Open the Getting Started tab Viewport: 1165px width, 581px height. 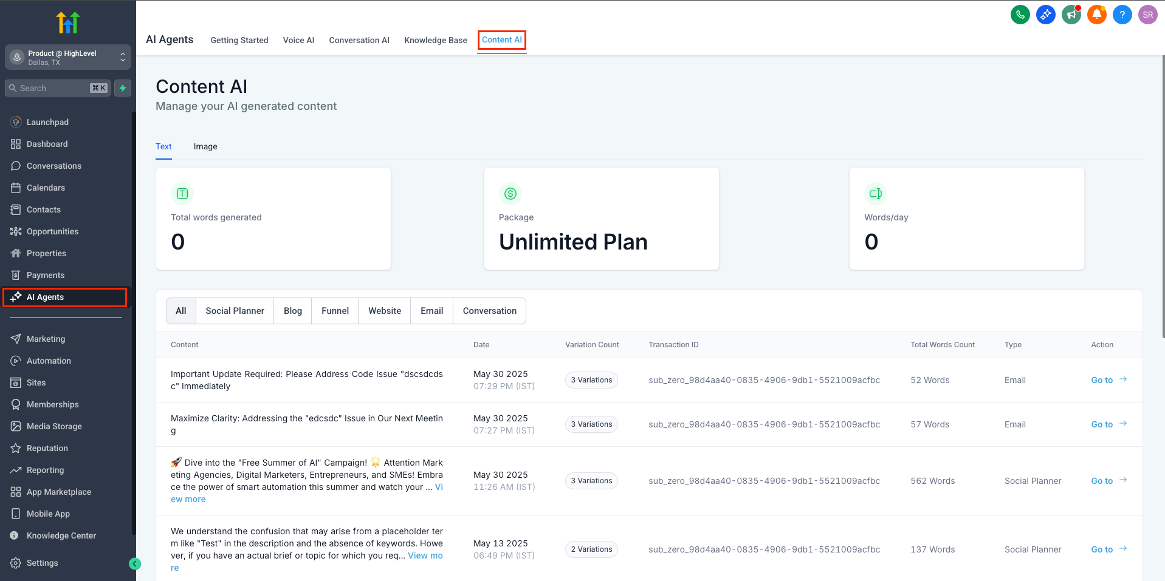239,40
